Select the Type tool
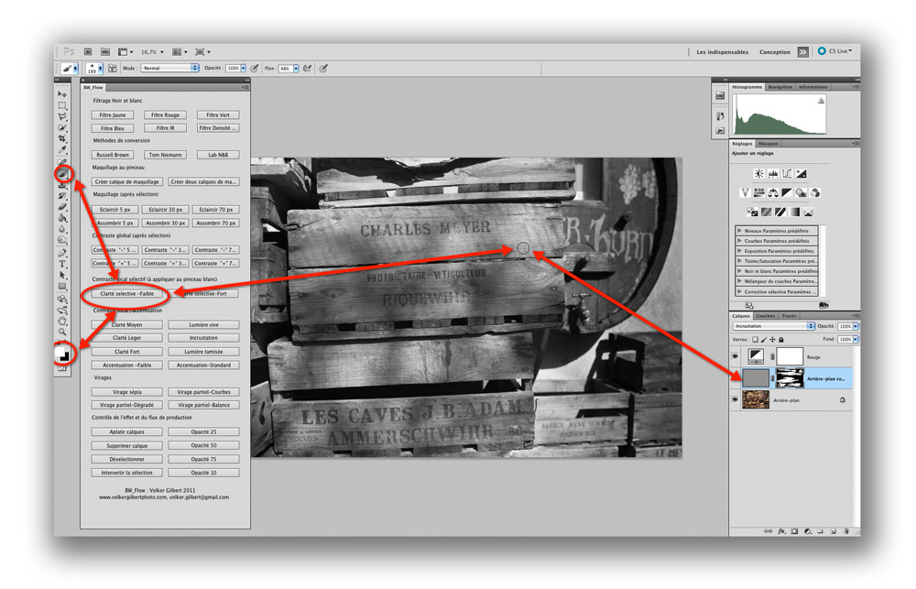This screenshot has height=589, width=916. pos(62,264)
